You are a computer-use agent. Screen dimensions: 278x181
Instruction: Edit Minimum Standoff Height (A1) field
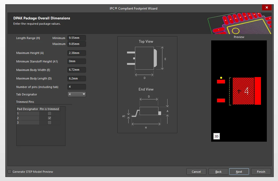tap(77, 61)
